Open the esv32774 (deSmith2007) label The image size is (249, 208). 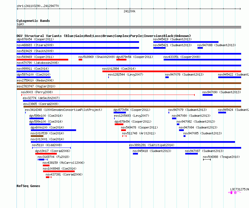41,98
